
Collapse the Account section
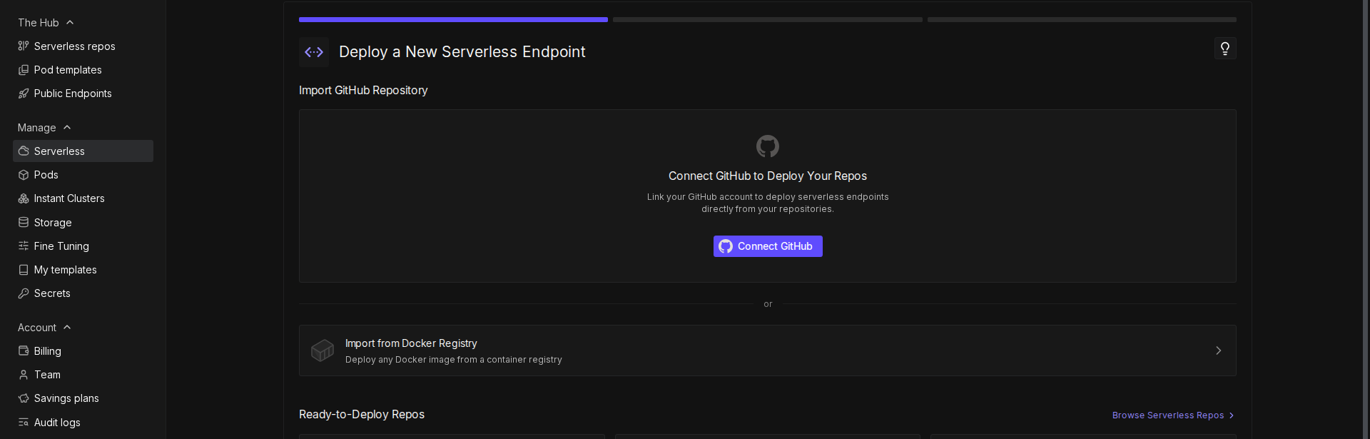67,328
